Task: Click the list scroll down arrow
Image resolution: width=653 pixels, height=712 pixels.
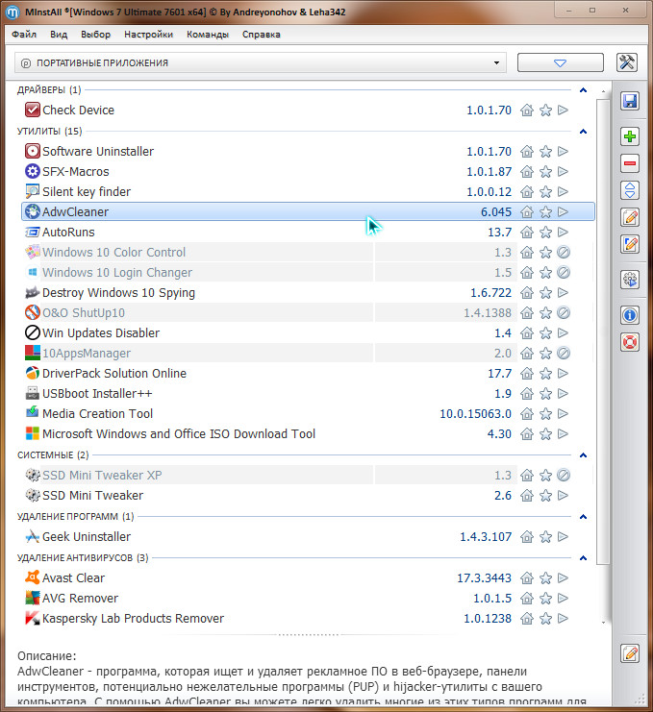Action: tap(603, 623)
